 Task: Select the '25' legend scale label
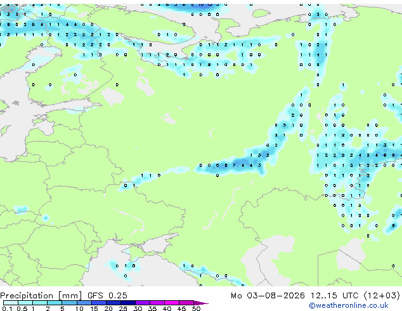click(x=123, y=308)
